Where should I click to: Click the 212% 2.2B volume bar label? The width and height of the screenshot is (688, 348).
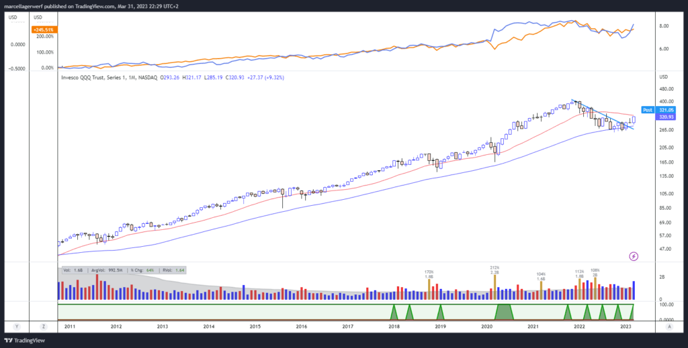(495, 269)
